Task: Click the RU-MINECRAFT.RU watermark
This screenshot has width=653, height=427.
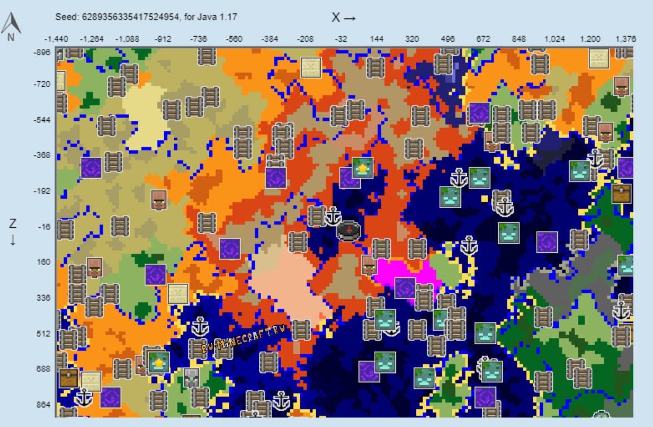Action: pos(244,338)
